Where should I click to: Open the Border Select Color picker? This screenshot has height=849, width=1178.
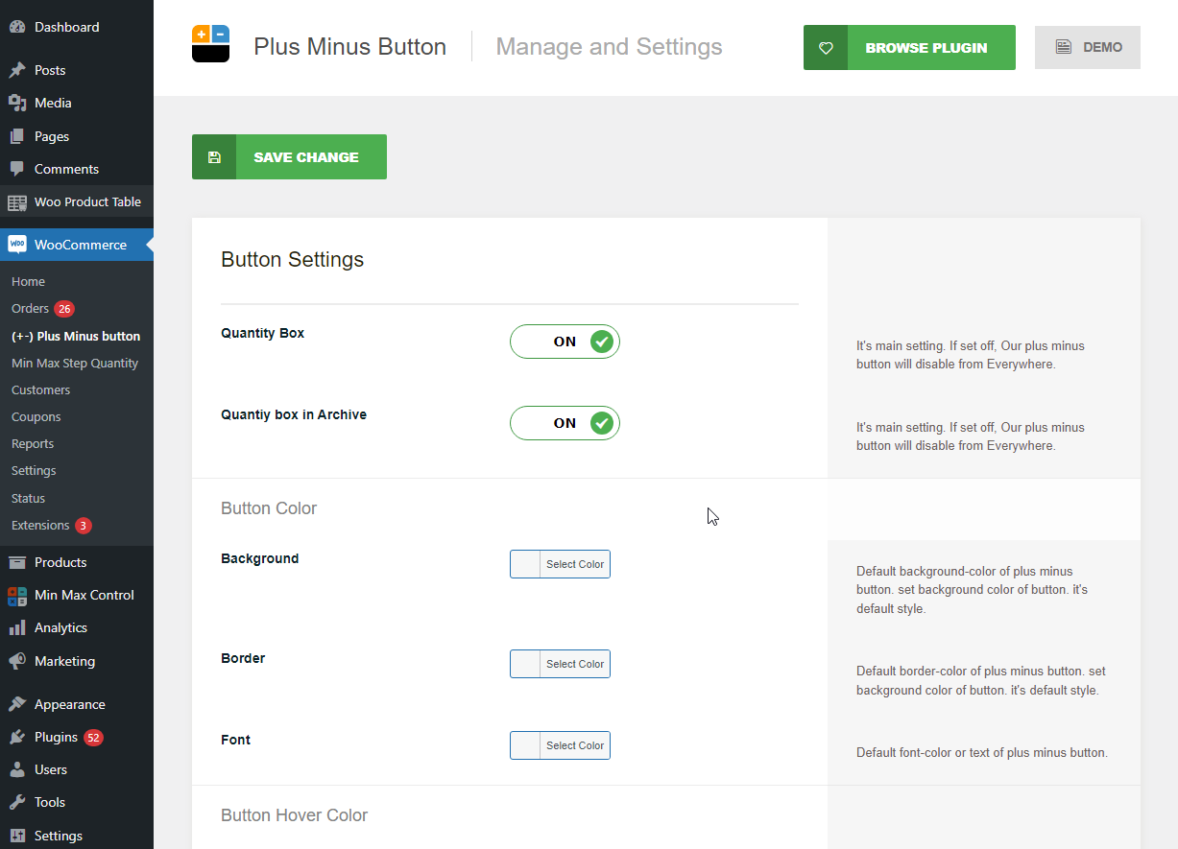(x=574, y=664)
